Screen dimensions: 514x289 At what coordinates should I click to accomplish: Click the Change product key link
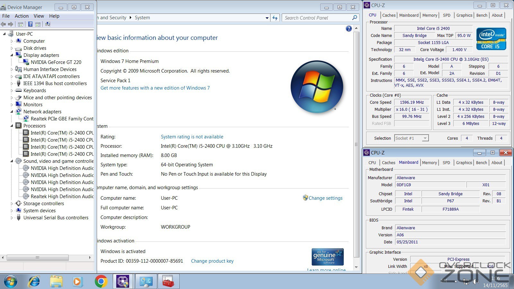(212, 261)
